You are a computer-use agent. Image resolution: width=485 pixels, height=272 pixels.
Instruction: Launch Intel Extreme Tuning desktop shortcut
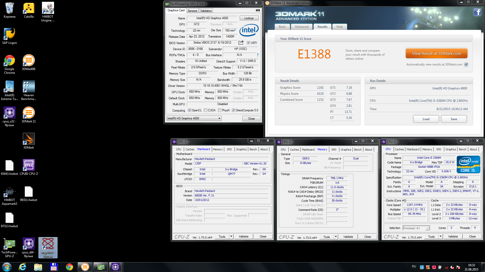[x=10, y=91]
